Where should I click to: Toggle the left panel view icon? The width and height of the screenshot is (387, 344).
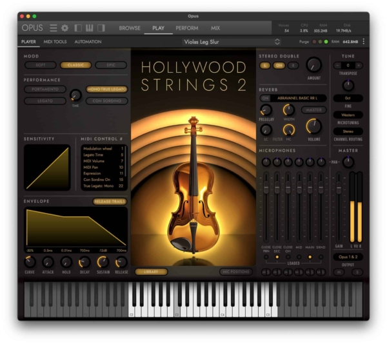coord(78,28)
